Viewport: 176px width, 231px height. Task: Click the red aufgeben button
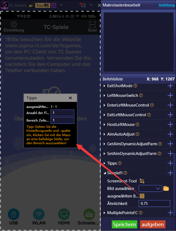coord(153,224)
